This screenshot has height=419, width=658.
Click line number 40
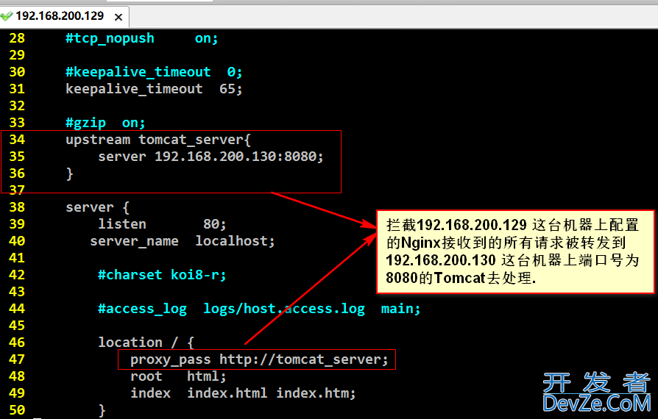point(17,241)
